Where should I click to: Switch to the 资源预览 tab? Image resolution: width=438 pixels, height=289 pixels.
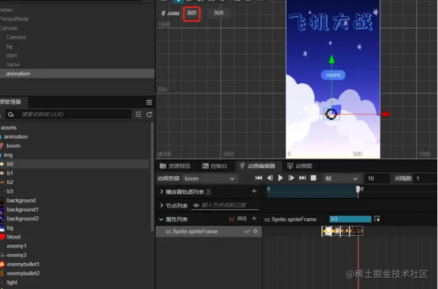(175, 166)
